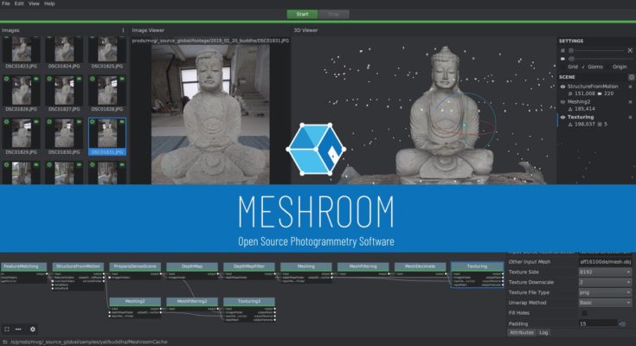Select thumbnail DSC01827.JPG
The width and height of the screenshot is (636, 346).
click(x=64, y=94)
